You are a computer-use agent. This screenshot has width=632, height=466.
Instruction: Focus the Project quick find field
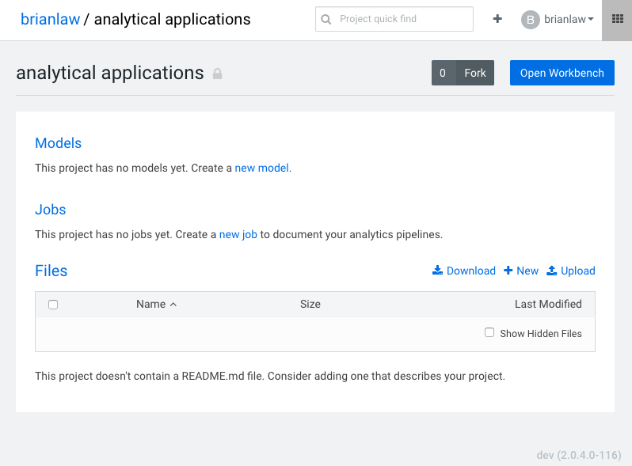tap(394, 19)
